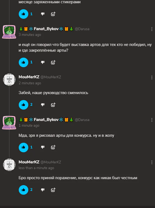The height and width of the screenshot is (208, 155).
Task: Toggle like on 'Забей, наше руководство сменилось' comment
Action: tap(23, 105)
